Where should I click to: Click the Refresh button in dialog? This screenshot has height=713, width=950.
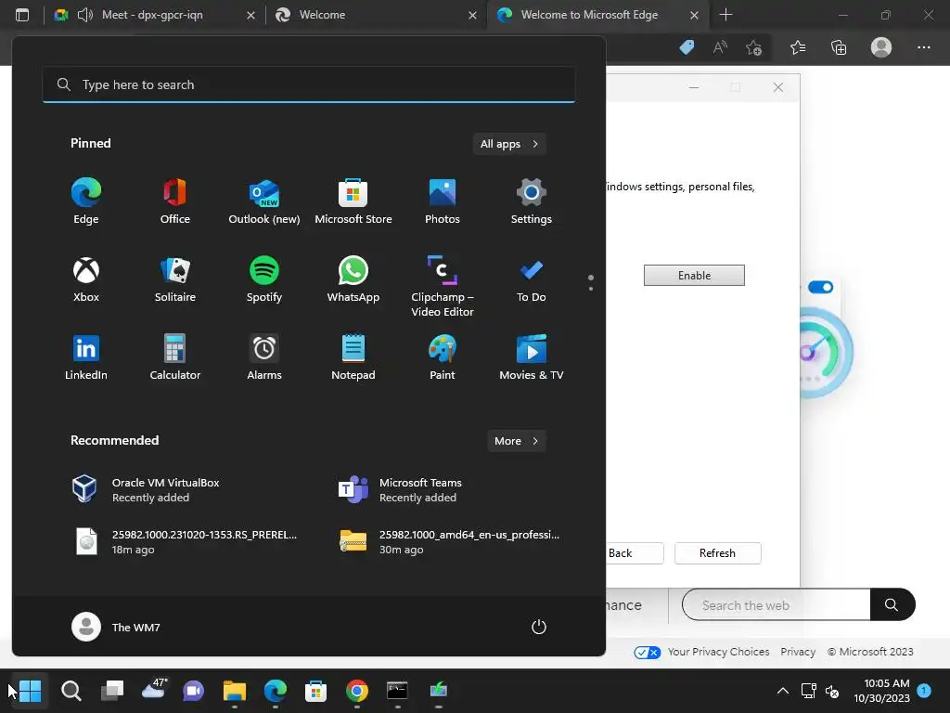point(717,553)
